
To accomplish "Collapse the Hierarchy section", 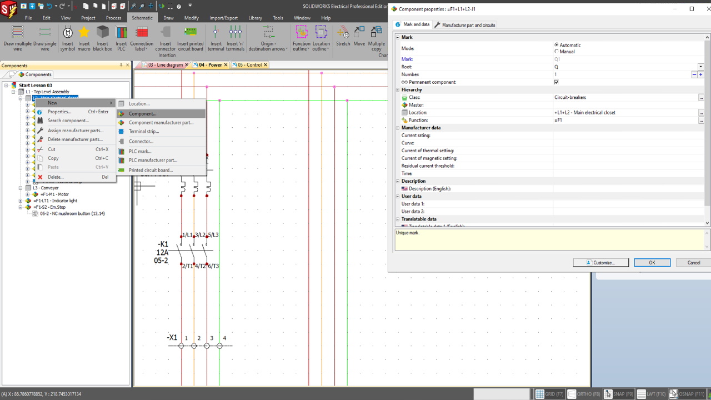I will click(398, 89).
